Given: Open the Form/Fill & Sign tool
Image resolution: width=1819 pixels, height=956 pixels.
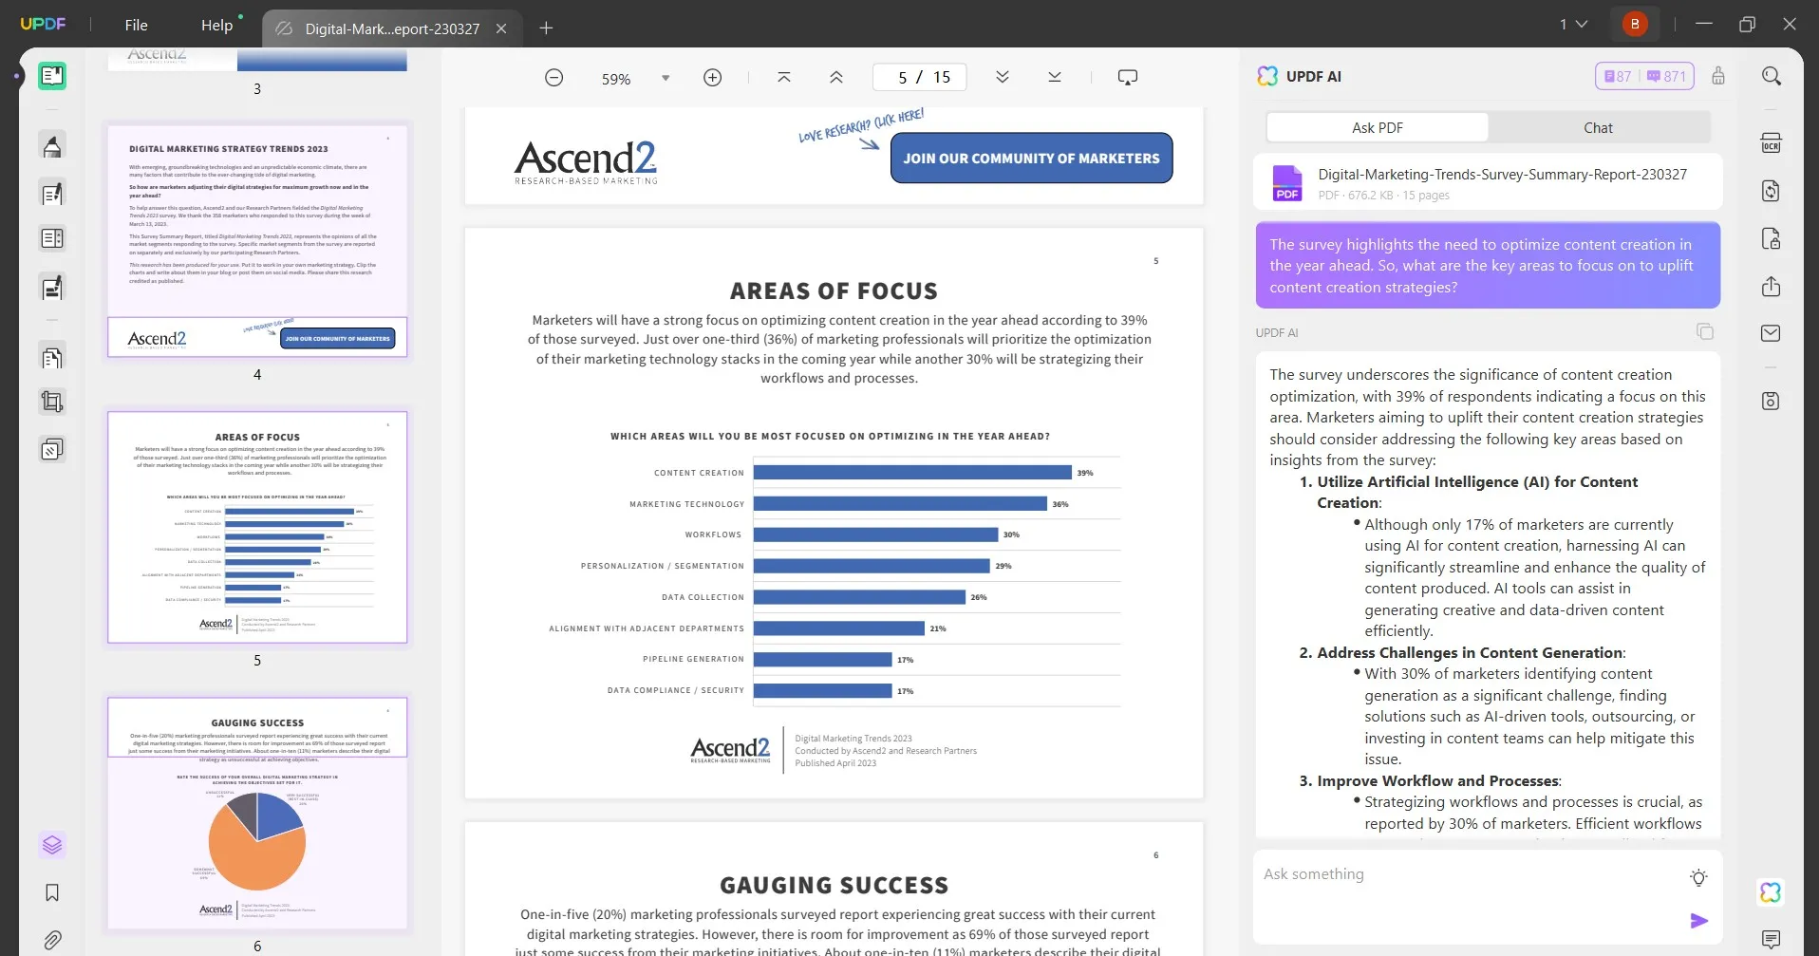Looking at the screenshot, I should pyautogui.click(x=52, y=287).
